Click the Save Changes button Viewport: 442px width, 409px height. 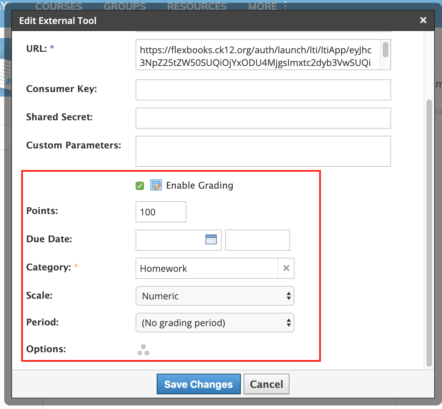[x=199, y=384]
